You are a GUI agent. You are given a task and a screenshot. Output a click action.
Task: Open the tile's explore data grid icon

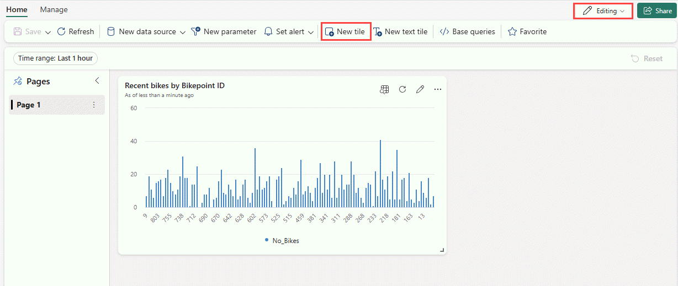pos(385,89)
